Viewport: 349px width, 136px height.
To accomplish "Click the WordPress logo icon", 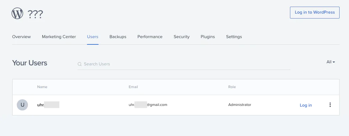I will 17,13.
